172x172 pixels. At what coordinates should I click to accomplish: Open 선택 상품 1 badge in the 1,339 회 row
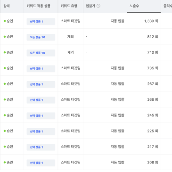tap(41, 22)
